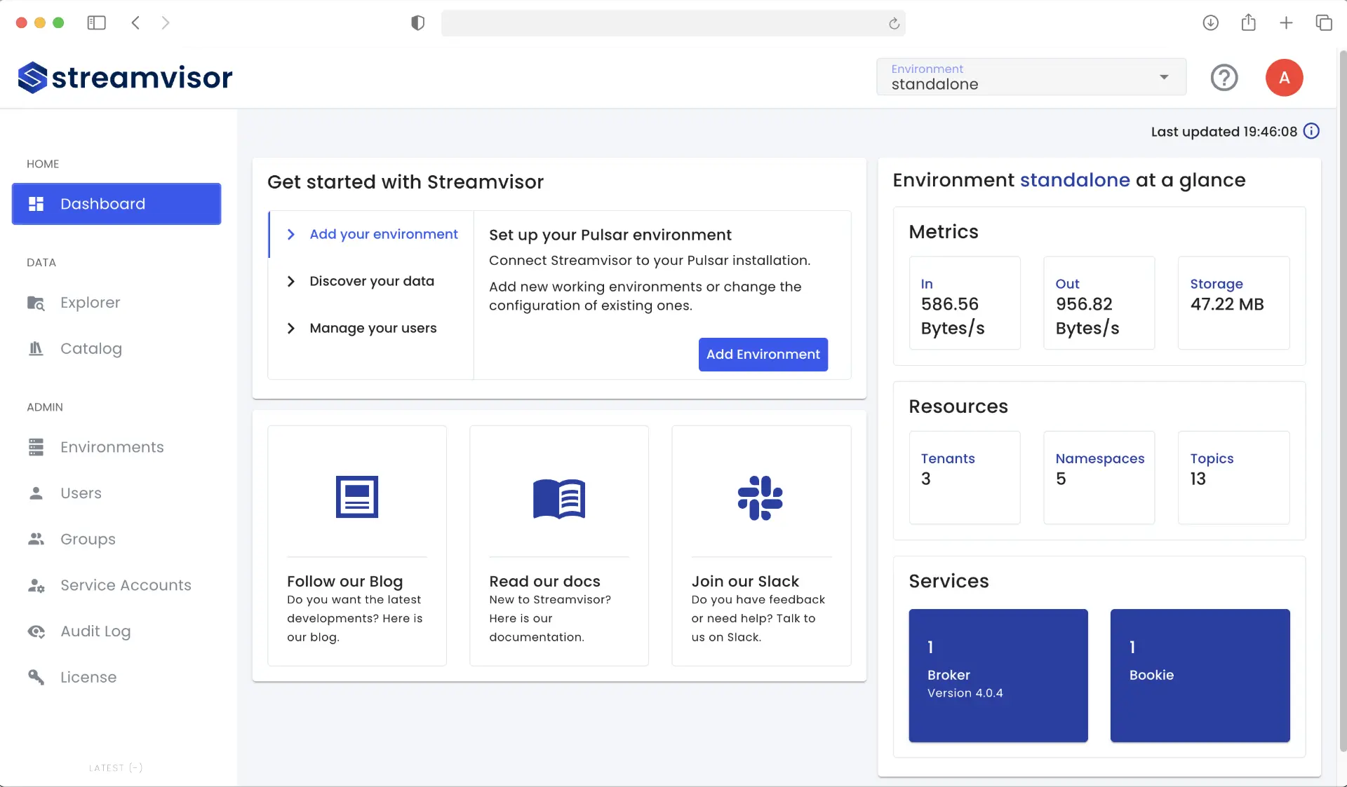Click the Broker service tile

(998, 676)
